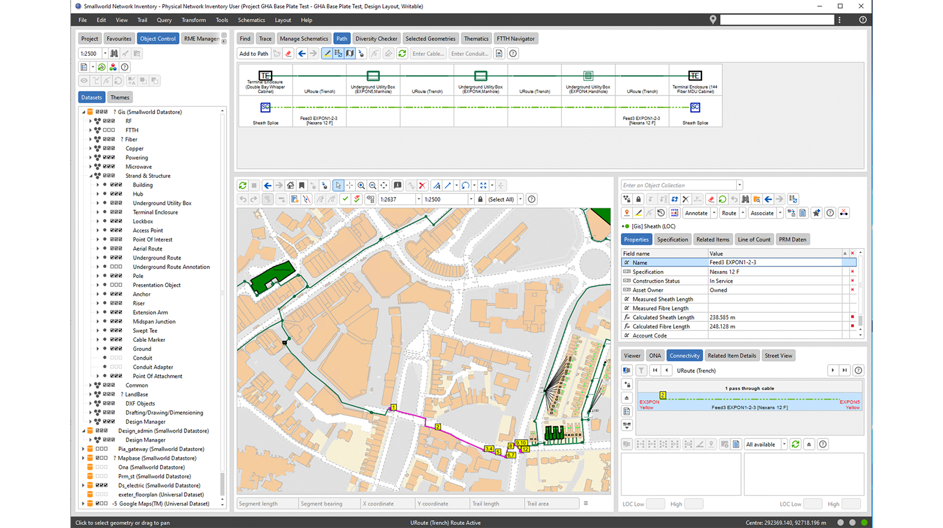Click the Add to Path button
The image size is (943, 528).
pyautogui.click(x=254, y=53)
